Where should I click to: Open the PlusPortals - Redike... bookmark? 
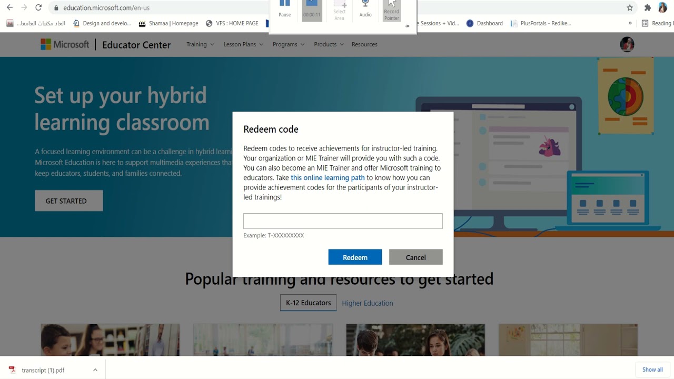tap(541, 23)
